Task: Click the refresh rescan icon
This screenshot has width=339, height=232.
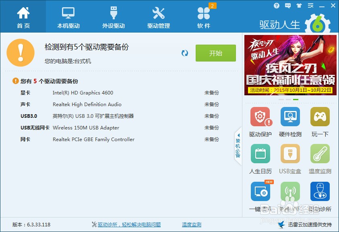Action: (x=185, y=53)
